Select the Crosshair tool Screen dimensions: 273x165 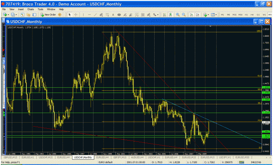(76, 15)
